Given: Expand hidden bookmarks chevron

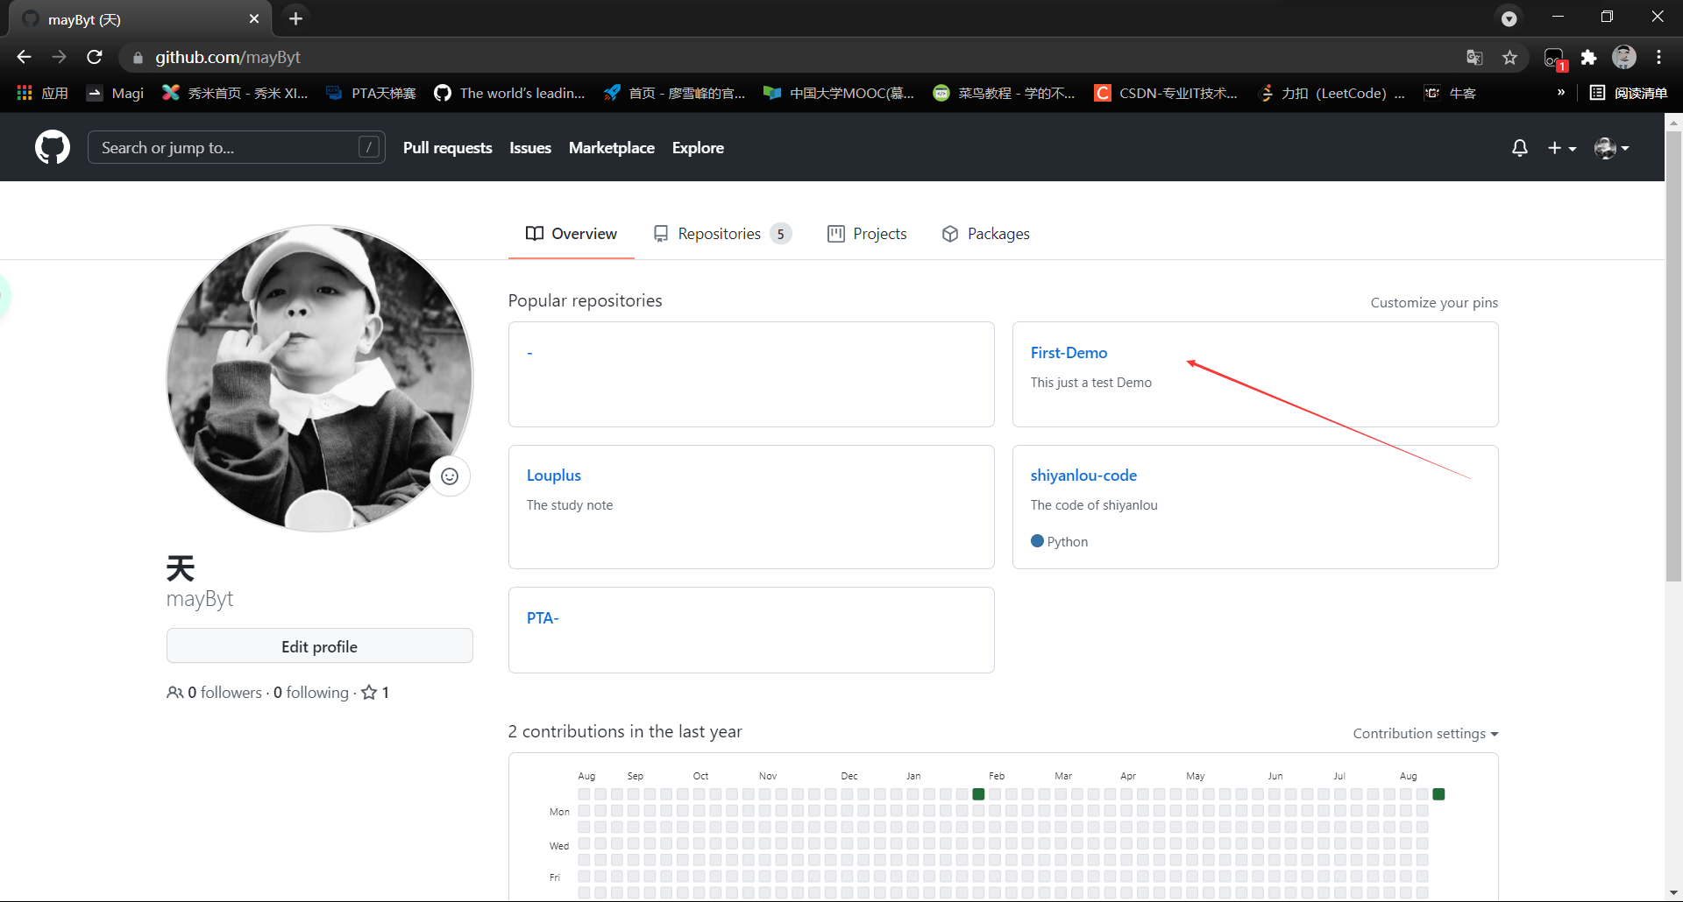Looking at the screenshot, I should click(1561, 93).
